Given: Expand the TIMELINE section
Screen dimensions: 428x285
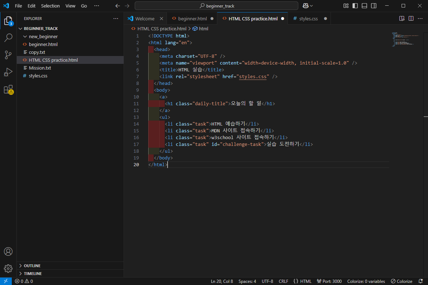Looking at the screenshot, I should coord(33,274).
